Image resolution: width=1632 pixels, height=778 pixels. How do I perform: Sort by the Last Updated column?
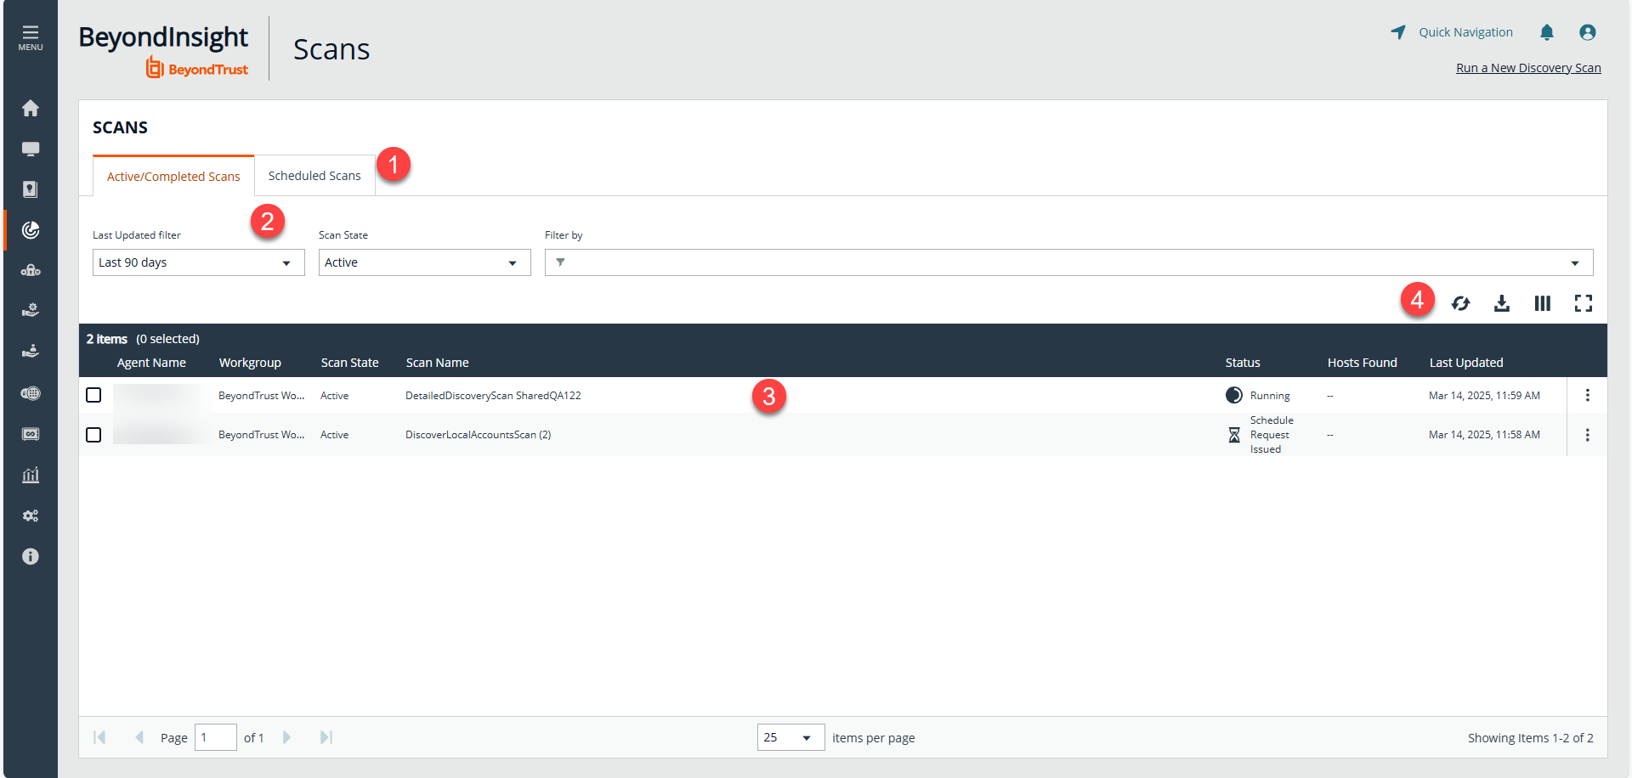1466,363
